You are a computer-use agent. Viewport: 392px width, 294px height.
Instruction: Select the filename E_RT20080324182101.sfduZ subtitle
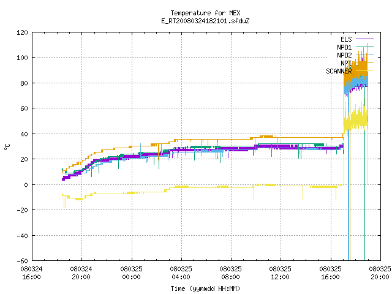205,21
